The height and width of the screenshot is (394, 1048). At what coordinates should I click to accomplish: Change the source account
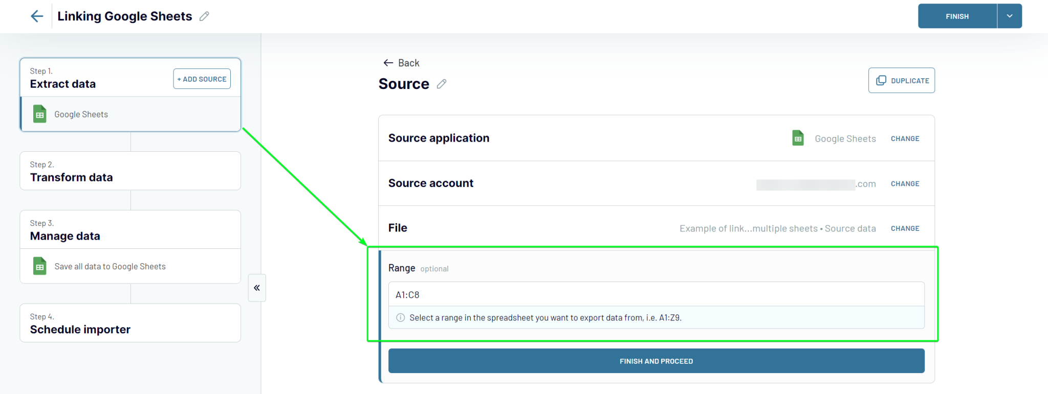[x=905, y=183]
